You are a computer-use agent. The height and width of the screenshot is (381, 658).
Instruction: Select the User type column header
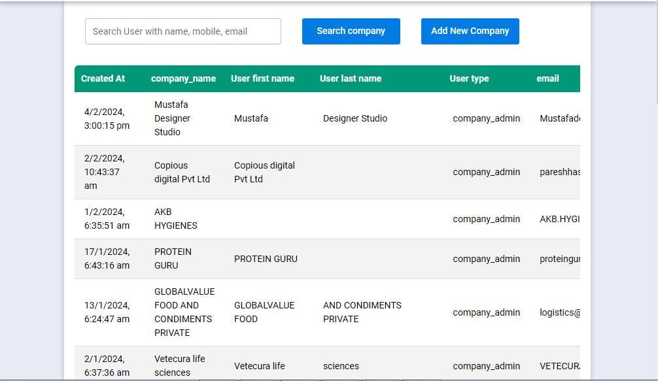click(469, 78)
